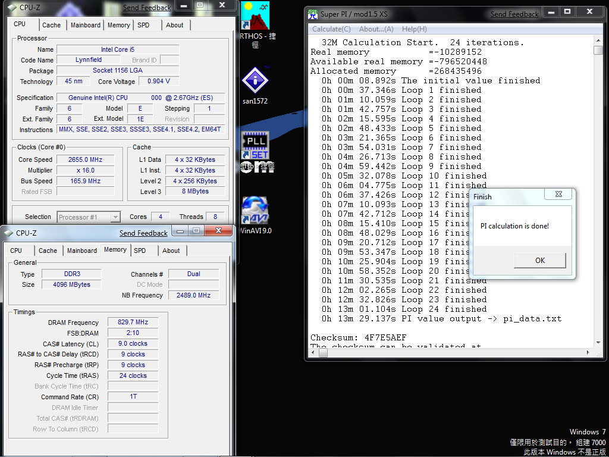Click Send Feedback in lower CPU-Z window
Screen dimensions: 609x457
143,233
